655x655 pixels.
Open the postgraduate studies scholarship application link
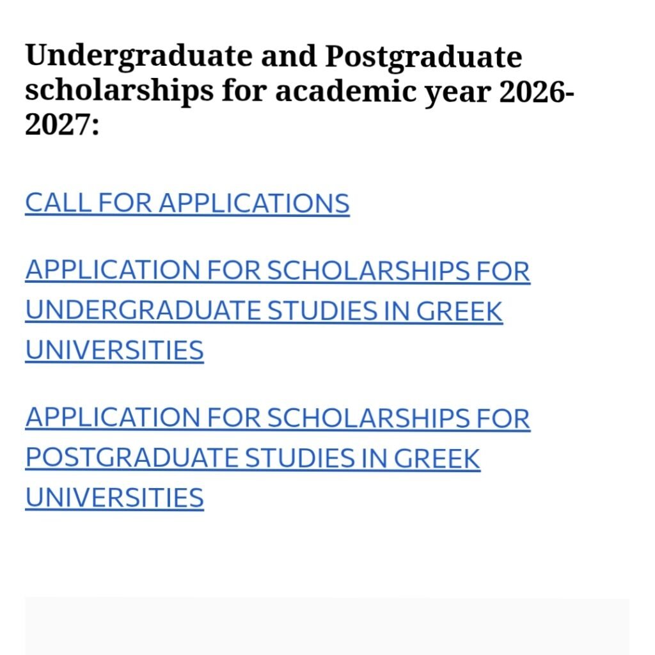(278, 457)
